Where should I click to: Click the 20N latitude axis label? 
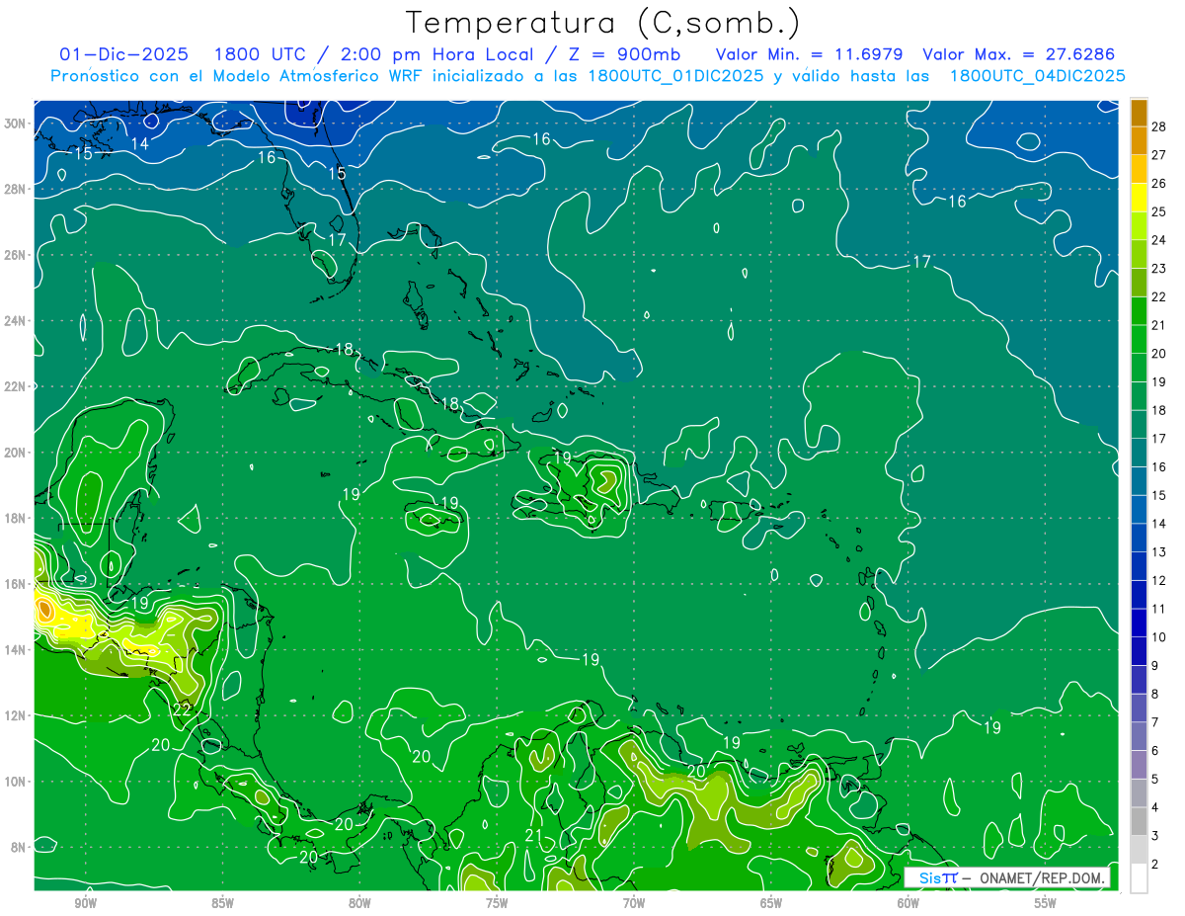pyautogui.click(x=16, y=452)
